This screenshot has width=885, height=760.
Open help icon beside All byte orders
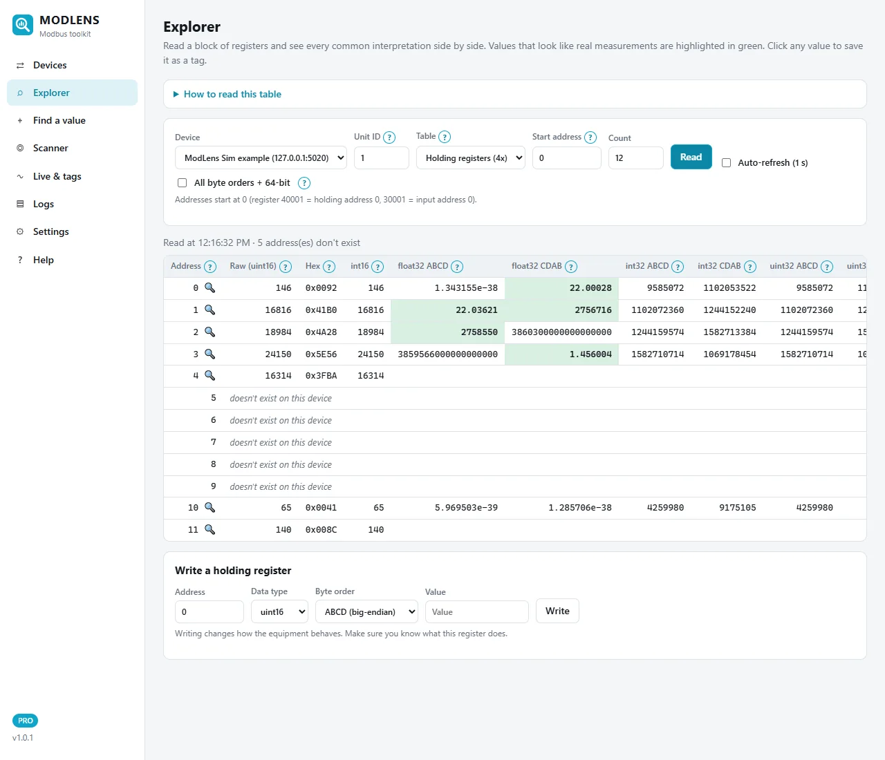coord(304,183)
